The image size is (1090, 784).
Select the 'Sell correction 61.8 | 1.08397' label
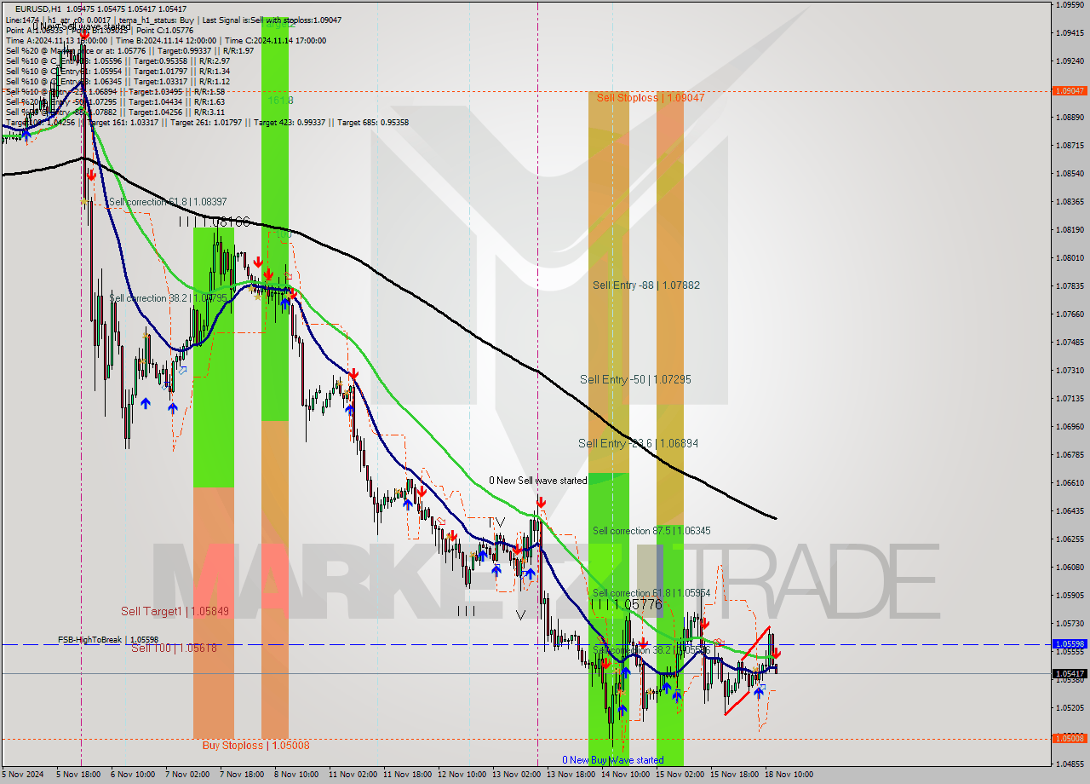click(x=168, y=202)
